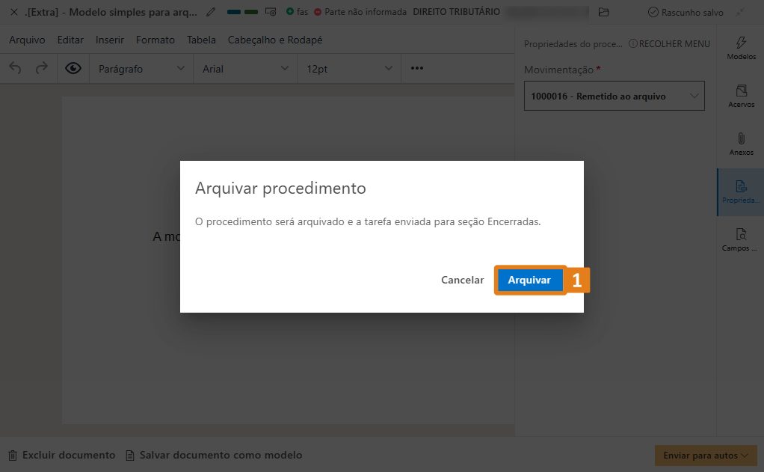The image size is (764, 472).
Task: Switch to the Campos panel
Action: [x=739, y=239]
